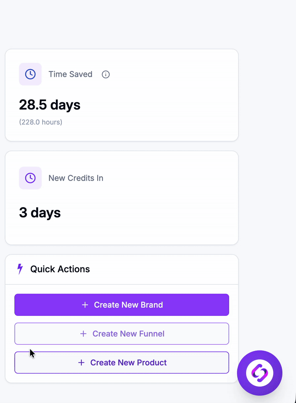Screen dimensions: 296x403
Task: Select the New Credits In label
Action: [x=76, y=178]
